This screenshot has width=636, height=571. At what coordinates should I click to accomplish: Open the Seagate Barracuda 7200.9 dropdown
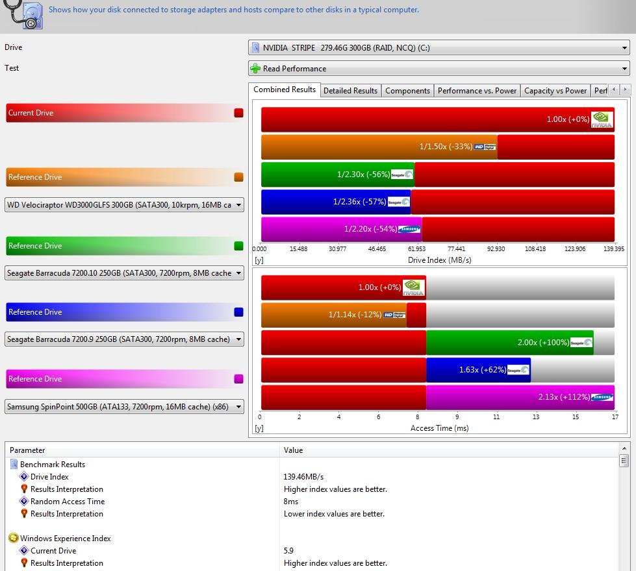coord(124,339)
